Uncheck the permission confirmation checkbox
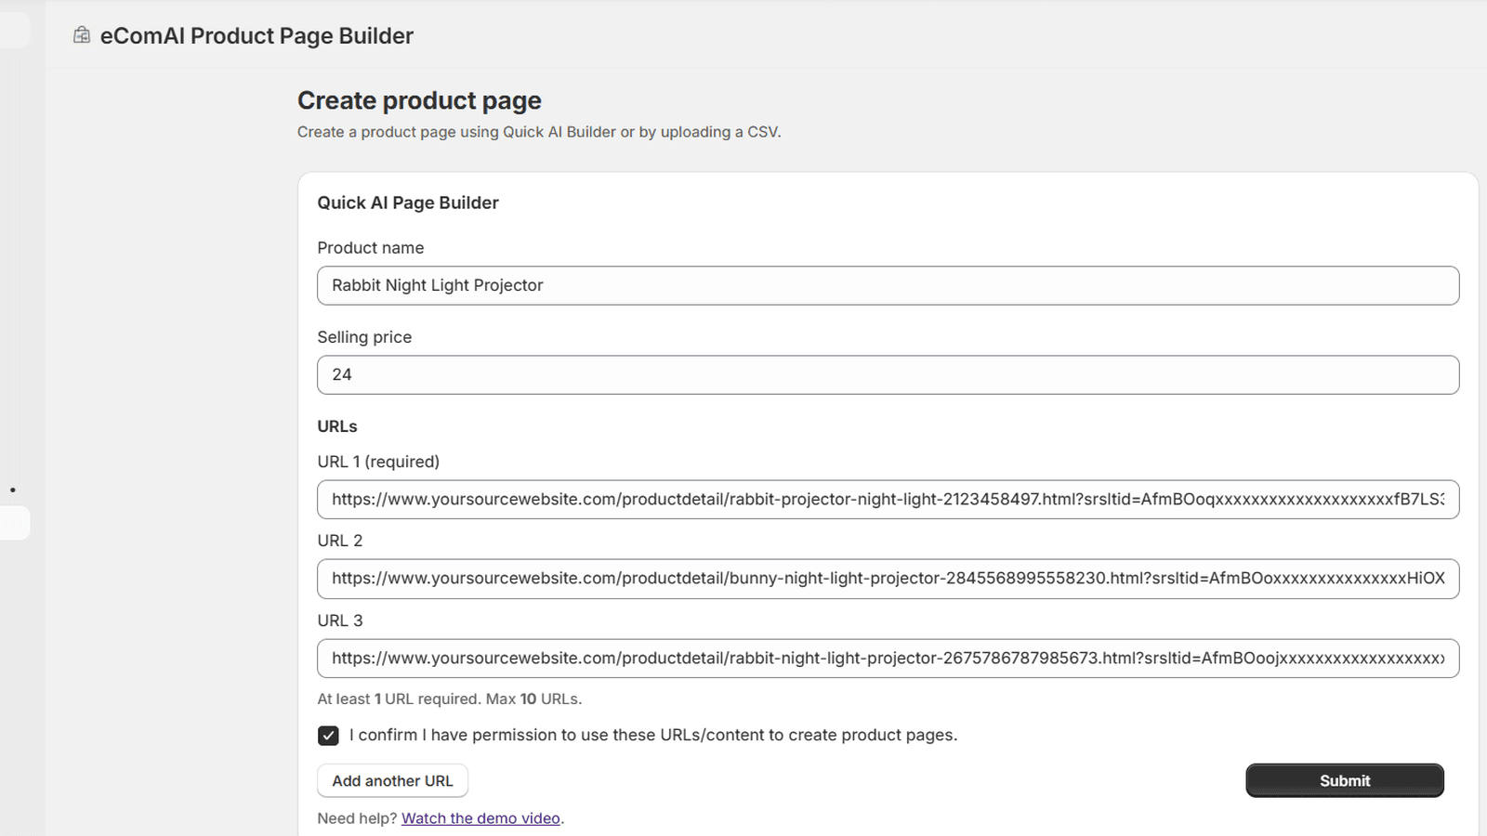 click(x=328, y=736)
